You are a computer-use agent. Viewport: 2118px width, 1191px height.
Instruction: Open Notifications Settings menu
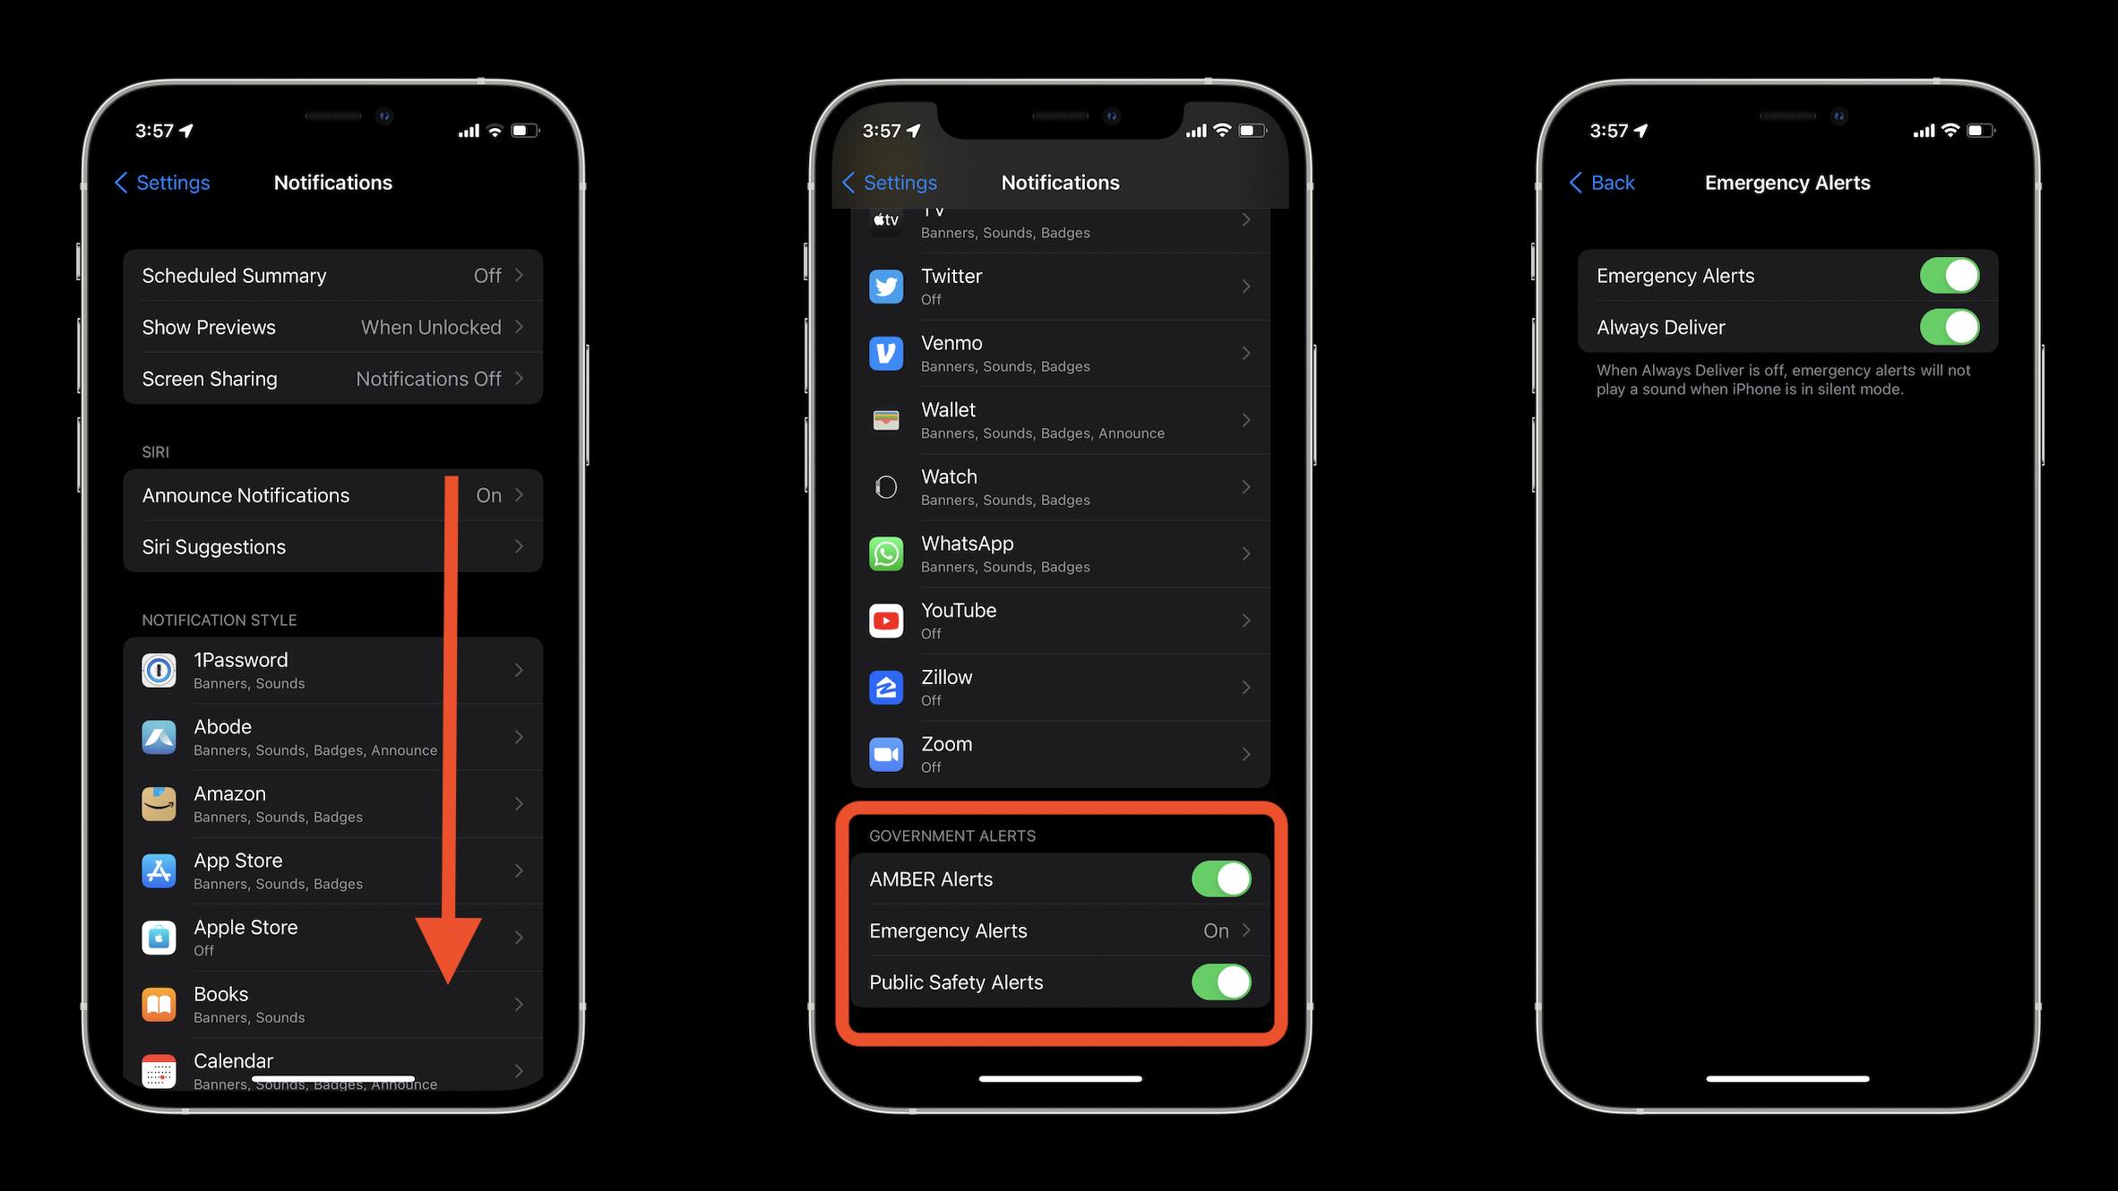[331, 182]
